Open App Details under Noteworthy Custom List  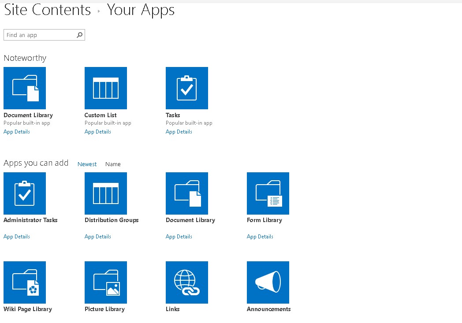pyautogui.click(x=98, y=132)
